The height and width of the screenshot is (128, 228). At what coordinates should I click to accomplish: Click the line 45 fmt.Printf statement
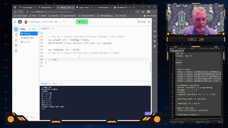(x=80, y=43)
